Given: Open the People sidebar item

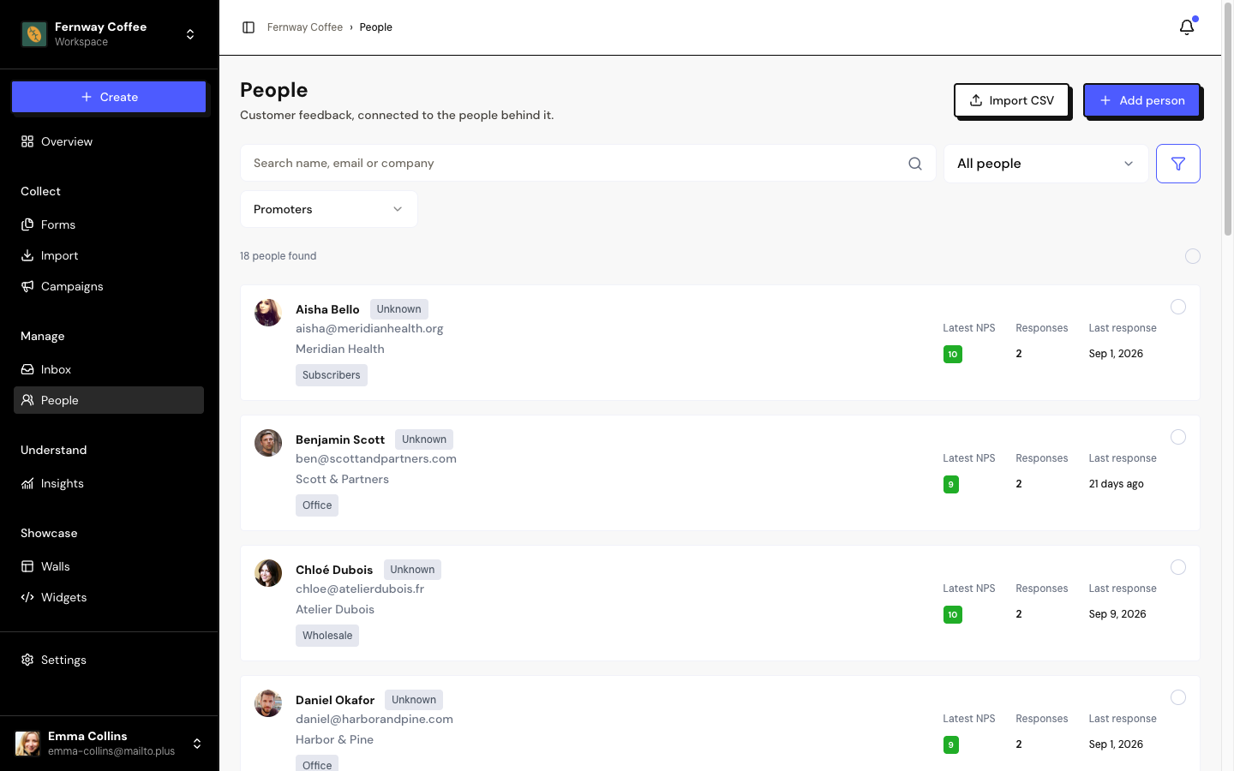Looking at the screenshot, I should tap(109, 400).
